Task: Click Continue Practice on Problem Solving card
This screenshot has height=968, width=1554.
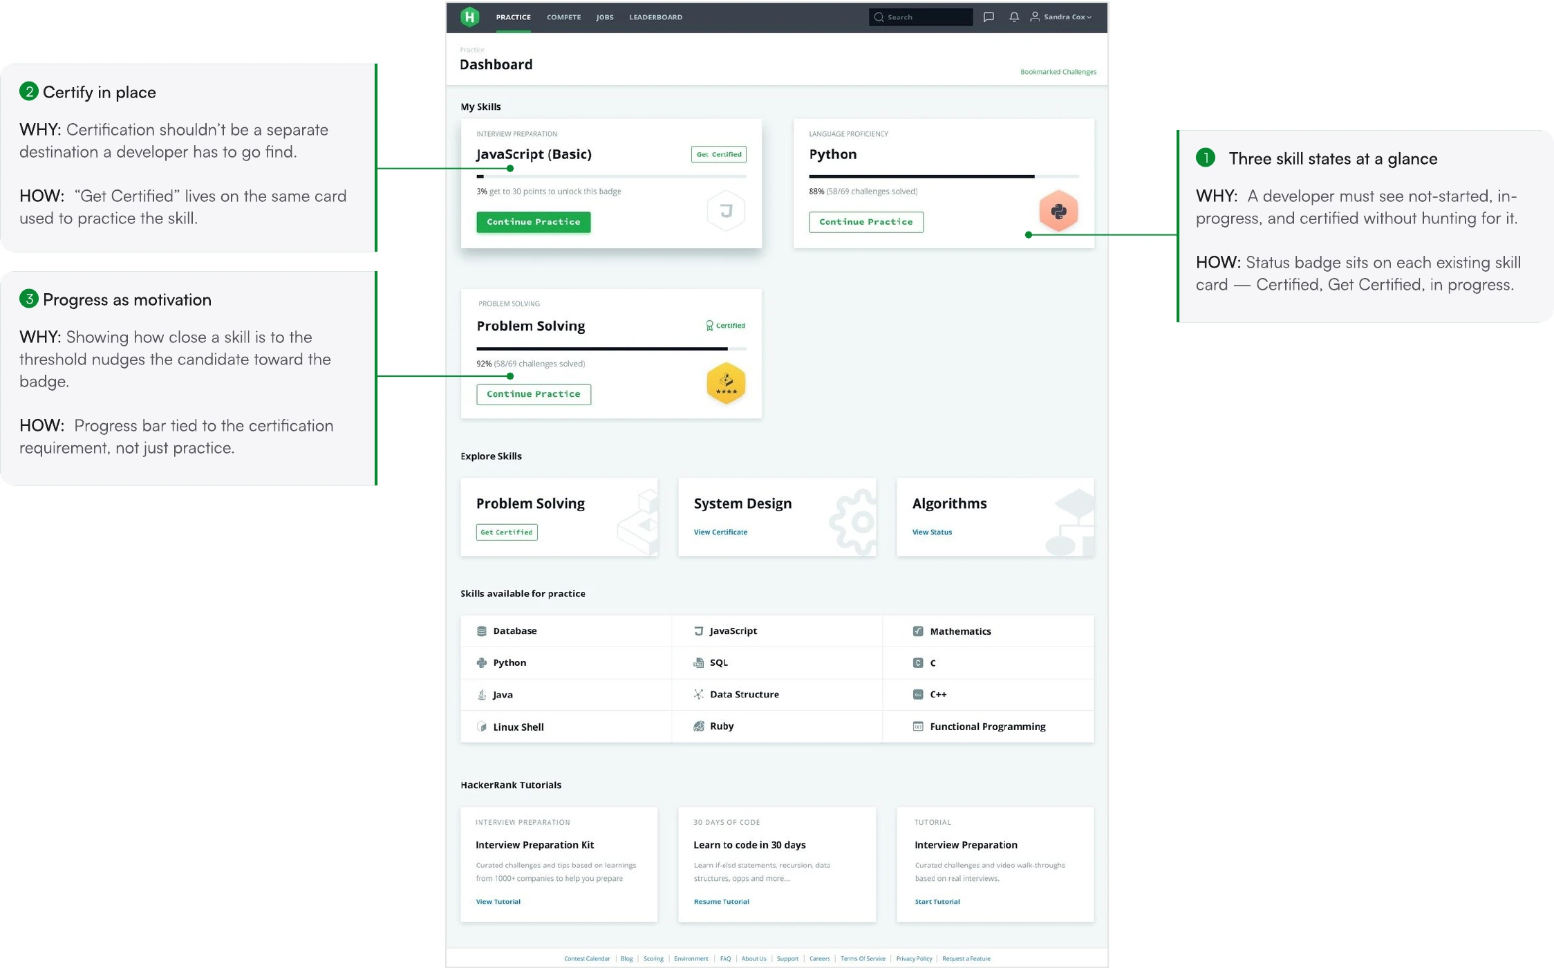Action: (533, 394)
